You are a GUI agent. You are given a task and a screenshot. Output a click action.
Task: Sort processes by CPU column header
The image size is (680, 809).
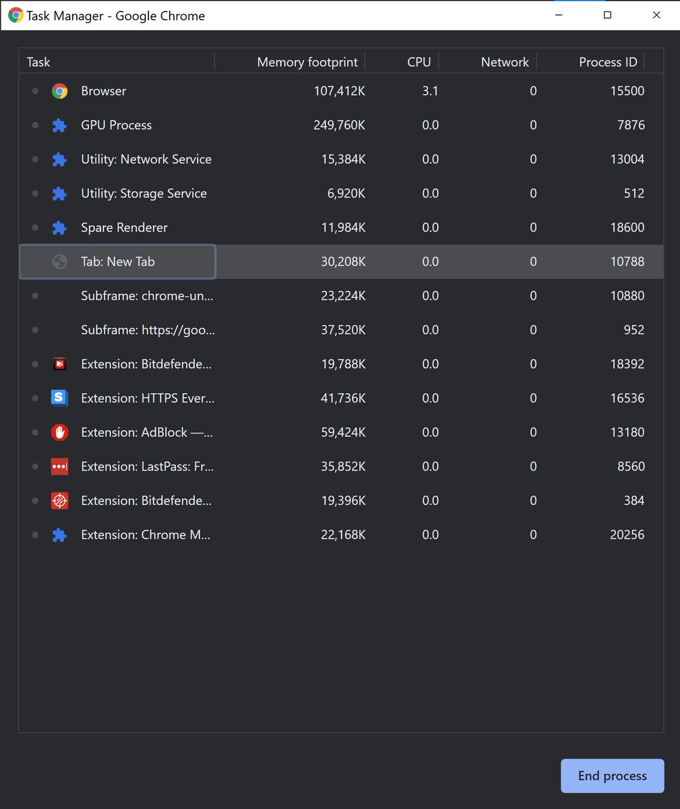coord(419,61)
